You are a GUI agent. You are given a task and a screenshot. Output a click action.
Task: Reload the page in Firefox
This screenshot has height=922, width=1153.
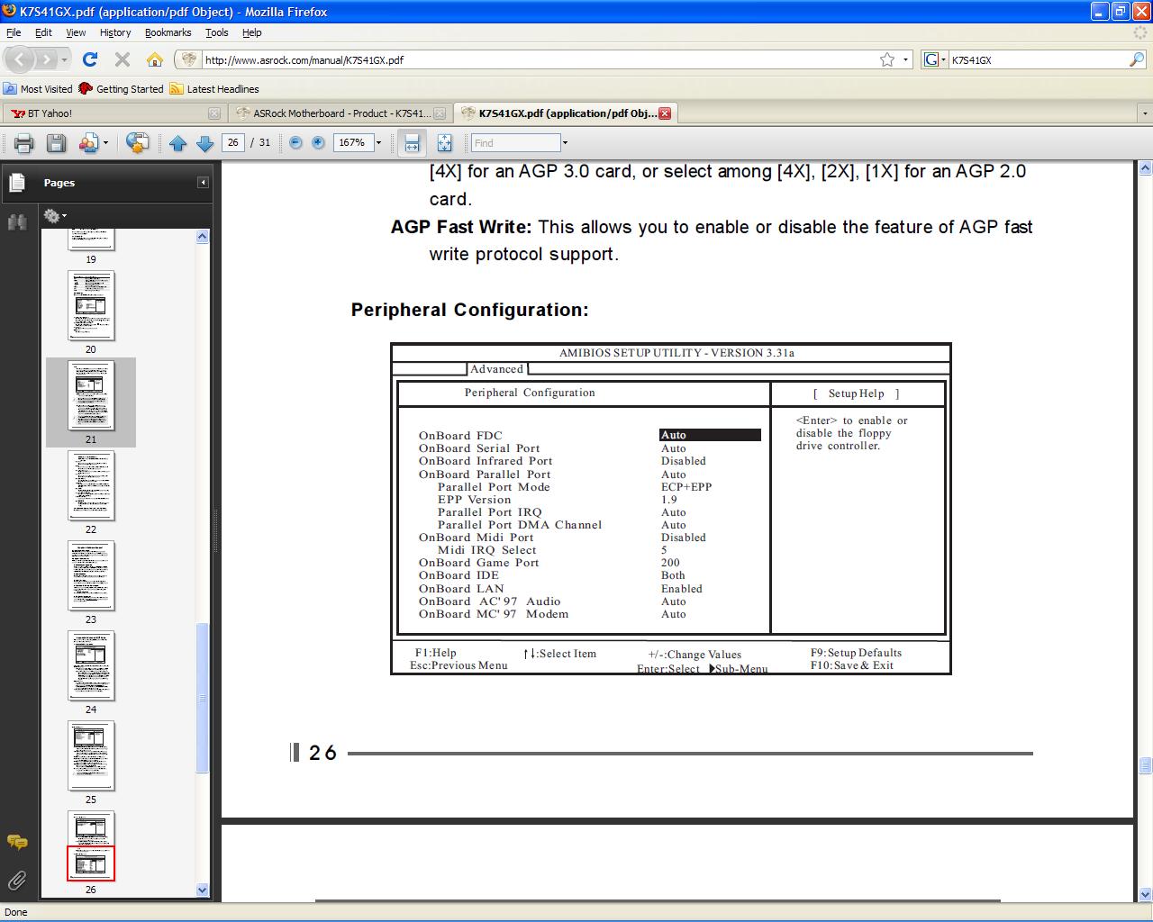point(89,59)
